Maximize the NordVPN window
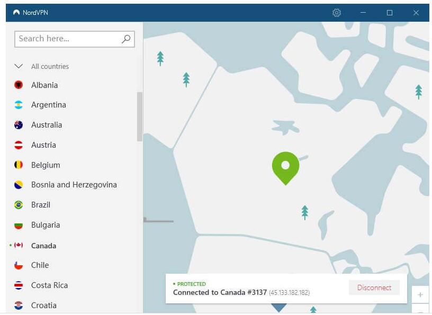Image resolution: width=432 pixels, height=315 pixels. tap(389, 13)
